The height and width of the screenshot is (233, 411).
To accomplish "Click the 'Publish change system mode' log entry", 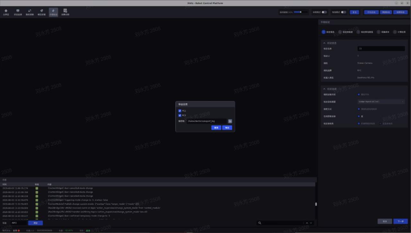I will 93,204.
